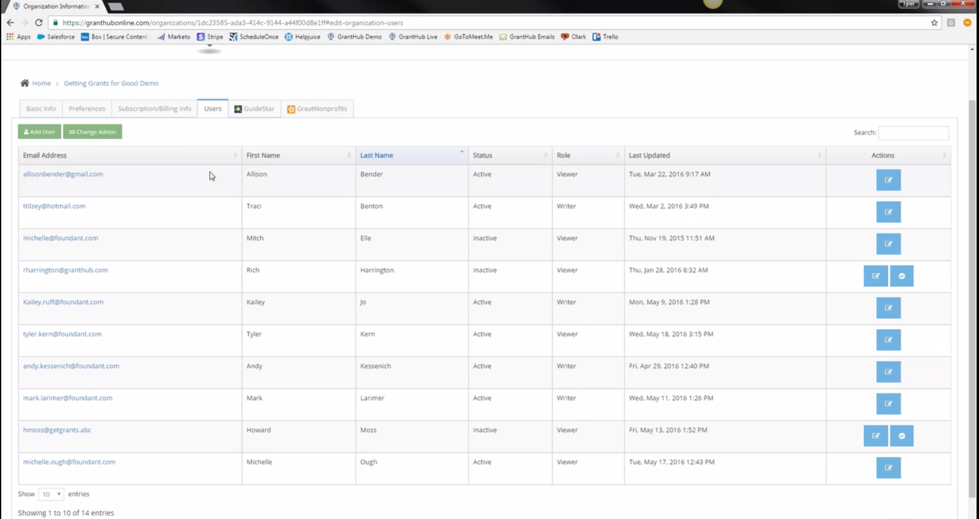Bookmark this page with star icon
This screenshot has height=519, width=979.
tap(934, 23)
